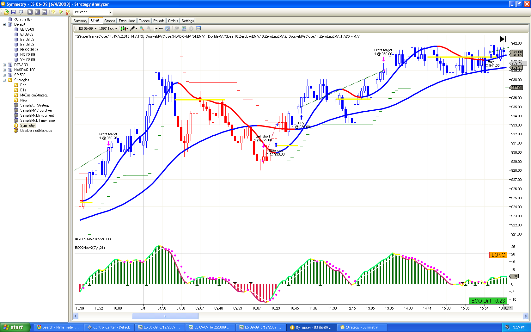Click the zoom frame magnifier icon
Viewport: 531px width, 332px height.
[x=168, y=28]
